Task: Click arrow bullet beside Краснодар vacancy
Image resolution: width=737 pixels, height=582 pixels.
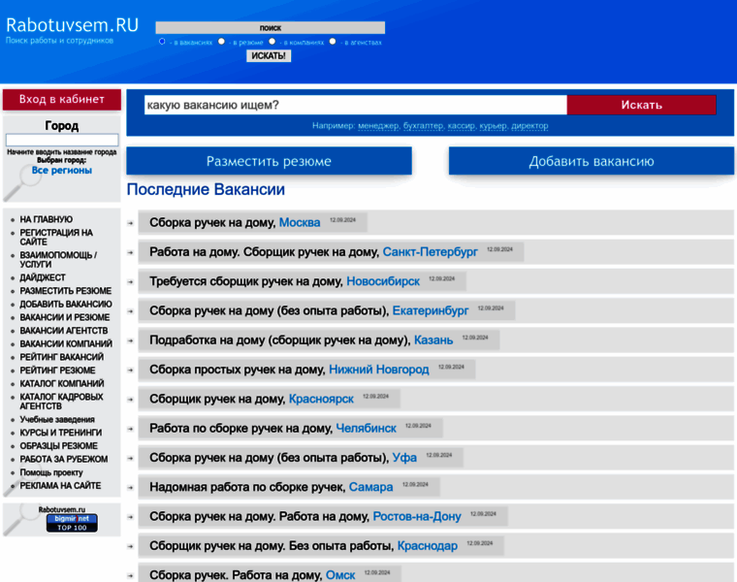Action: tap(131, 547)
